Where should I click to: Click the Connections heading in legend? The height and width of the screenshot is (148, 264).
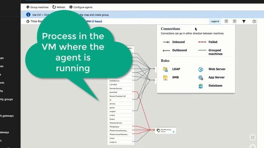point(170,29)
